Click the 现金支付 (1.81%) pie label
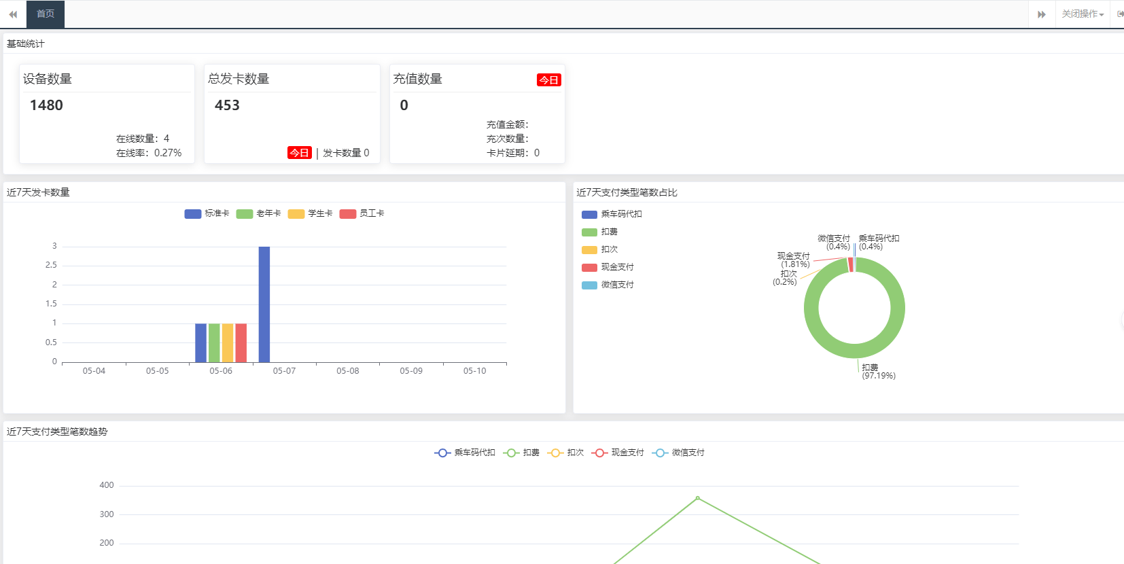 (x=794, y=260)
